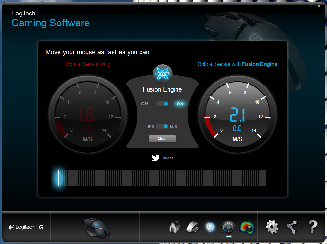Click "Optical Sensor with Fusion Engine" label
Screen dimensions: 327x244
tap(237, 64)
